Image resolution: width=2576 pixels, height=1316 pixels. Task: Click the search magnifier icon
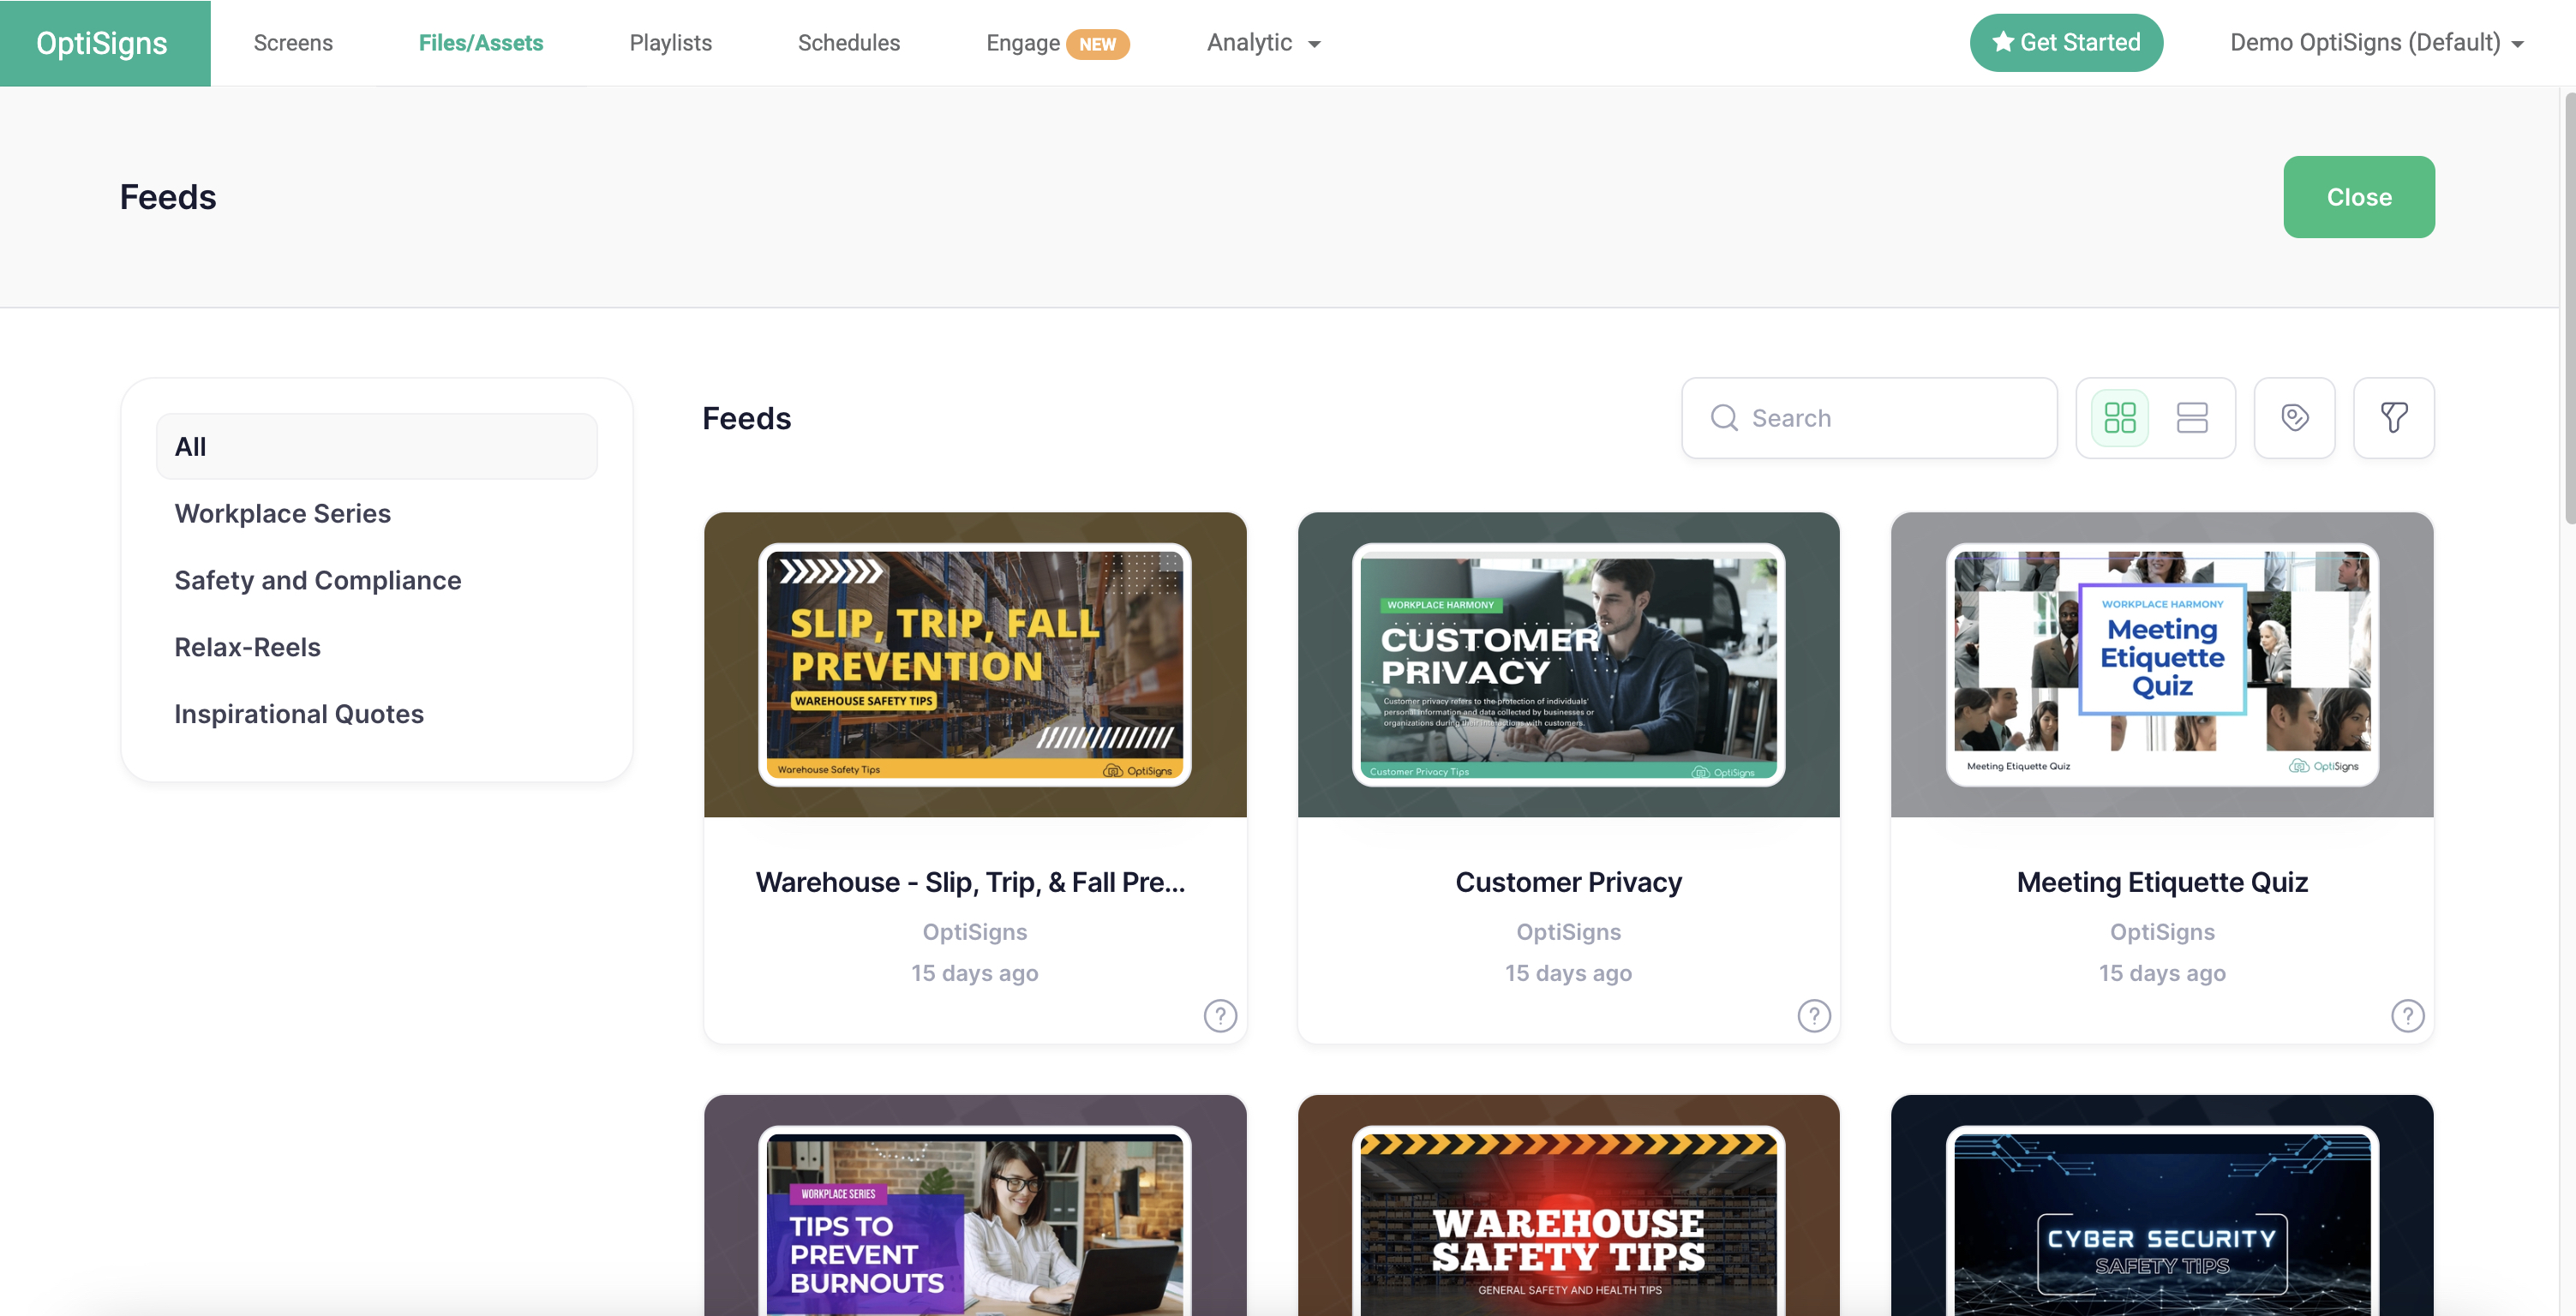coord(1724,418)
